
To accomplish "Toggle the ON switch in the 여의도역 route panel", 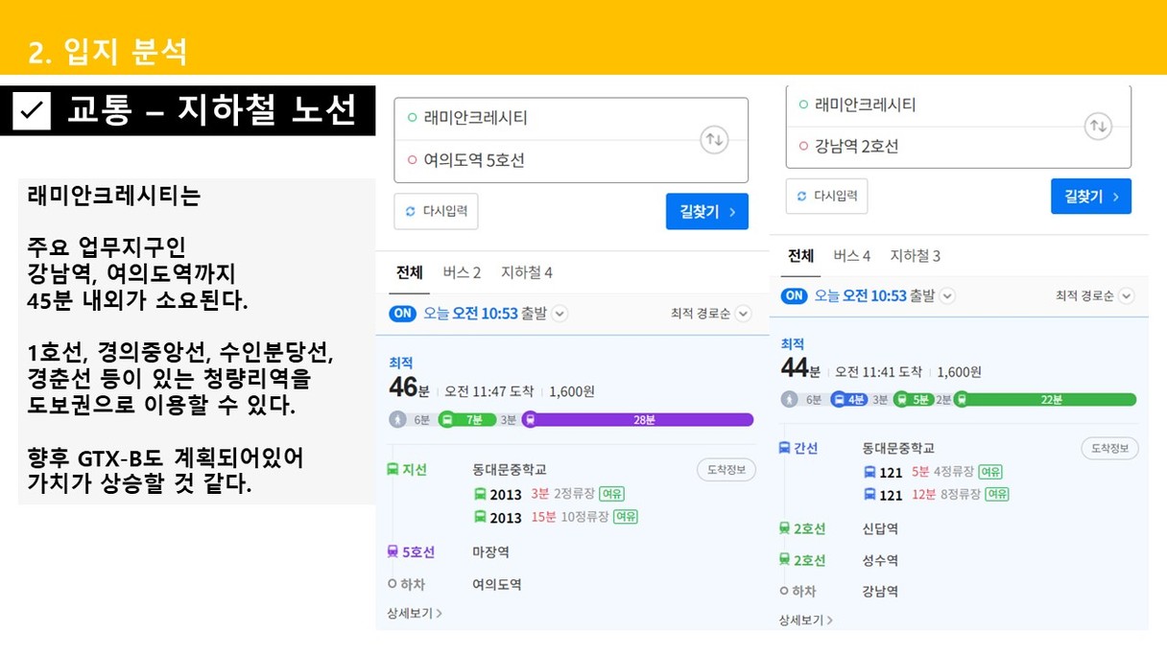I will (403, 314).
